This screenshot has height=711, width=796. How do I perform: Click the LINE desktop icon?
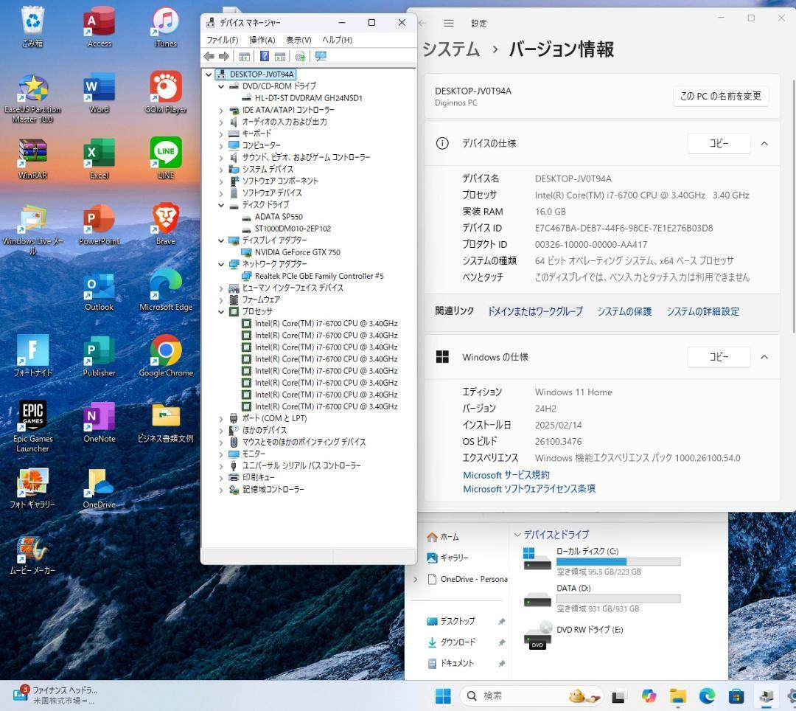pyautogui.click(x=166, y=159)
